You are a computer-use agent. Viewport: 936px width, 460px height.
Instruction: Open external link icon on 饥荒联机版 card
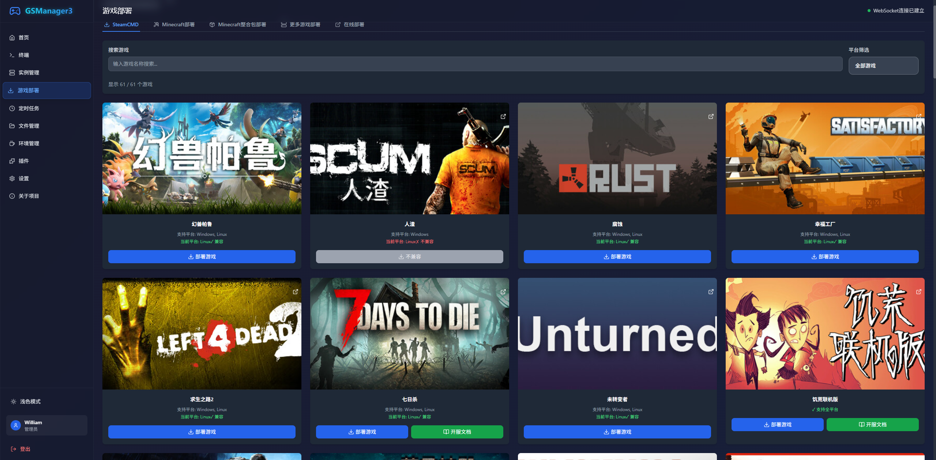[919, 292]
